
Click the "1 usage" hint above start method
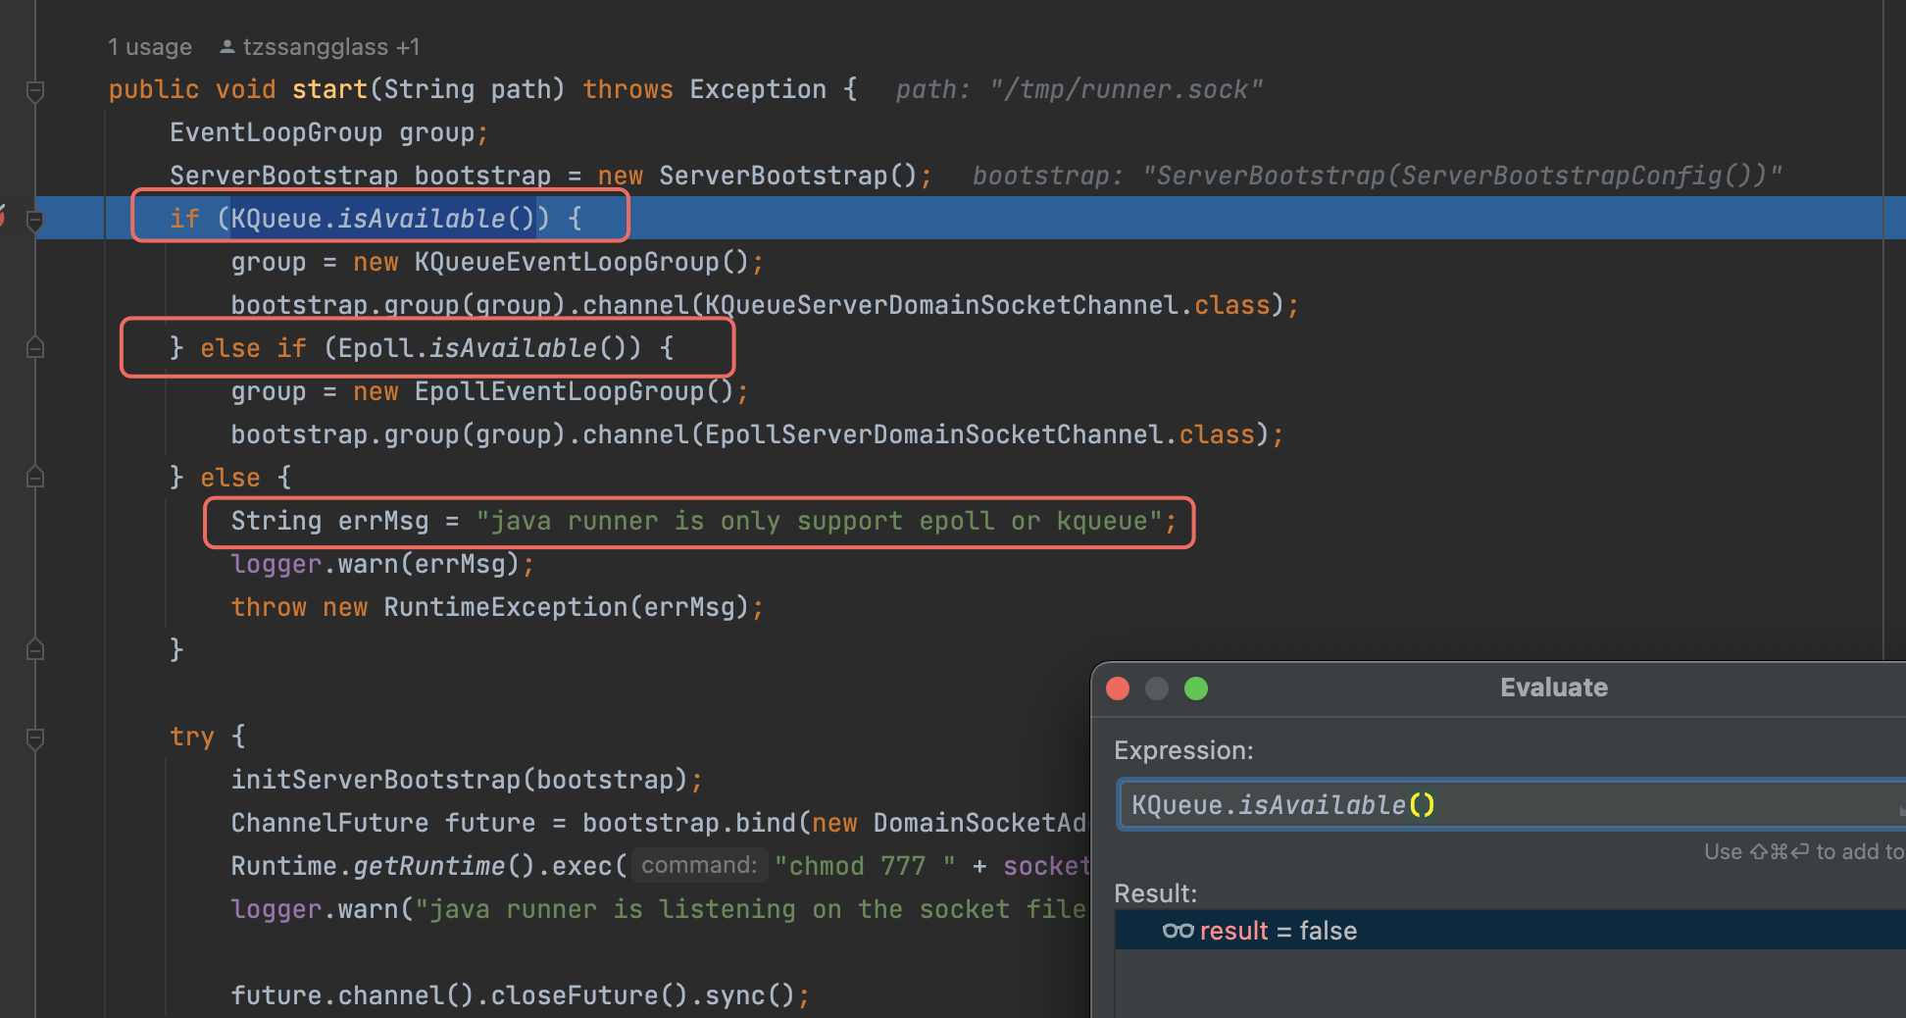pyautogui.click(x=149, y=46)
